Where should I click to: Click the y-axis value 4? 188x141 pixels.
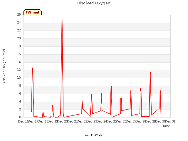(20, 101)
